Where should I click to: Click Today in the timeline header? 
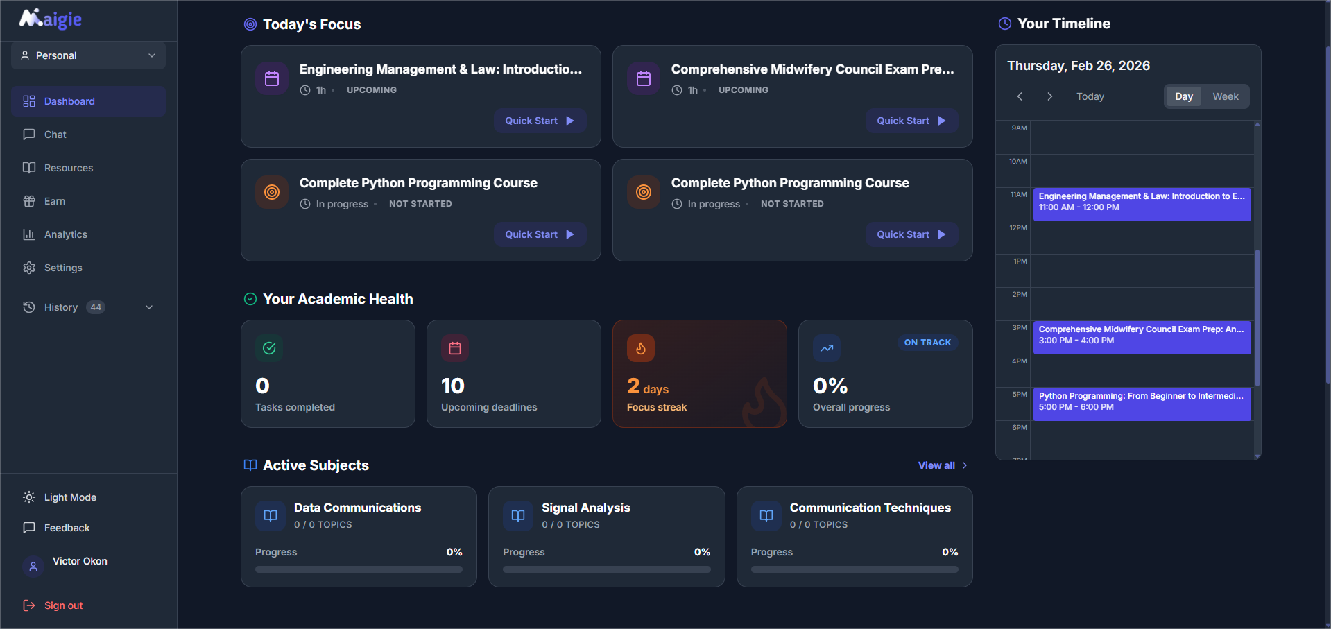[1090, 96]
